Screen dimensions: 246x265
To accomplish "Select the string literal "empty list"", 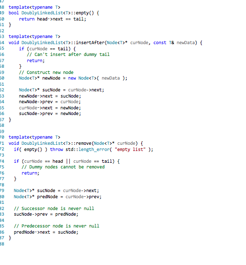I will coord(130,149).
